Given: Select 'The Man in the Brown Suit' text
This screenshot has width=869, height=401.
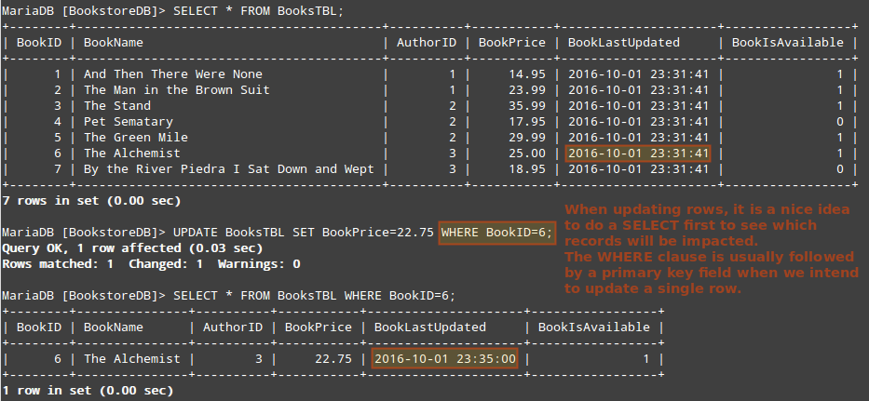Looking at the screenshot, I should coord(177,90).
